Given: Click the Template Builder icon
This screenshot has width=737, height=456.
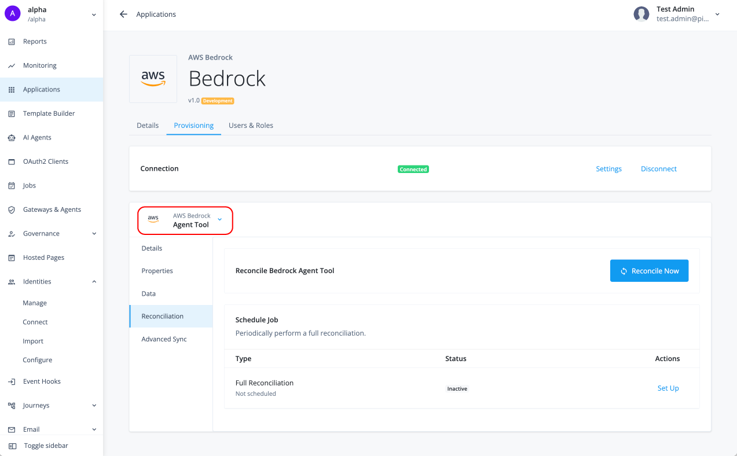Looking at the screenshot, I should pyautogui.click(x=12, y=114).
